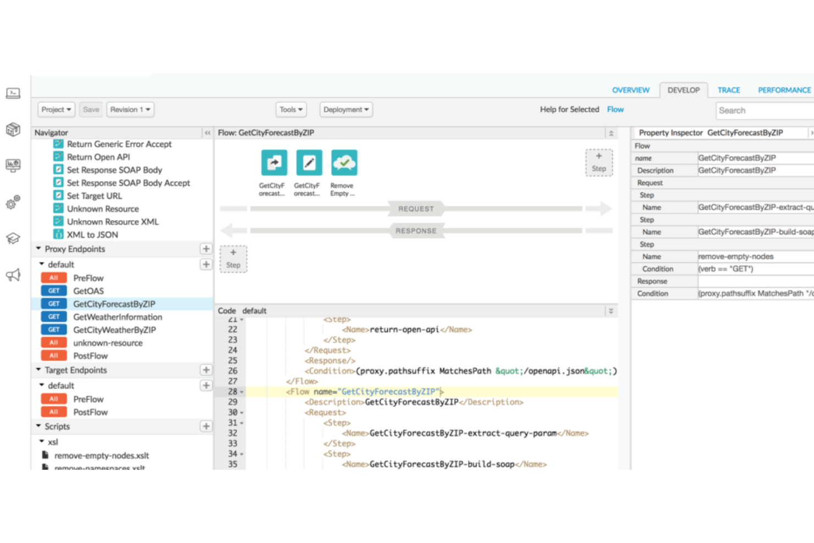Open Flow help link
This screenshot has height=543, width=814.
pos(615,109)
